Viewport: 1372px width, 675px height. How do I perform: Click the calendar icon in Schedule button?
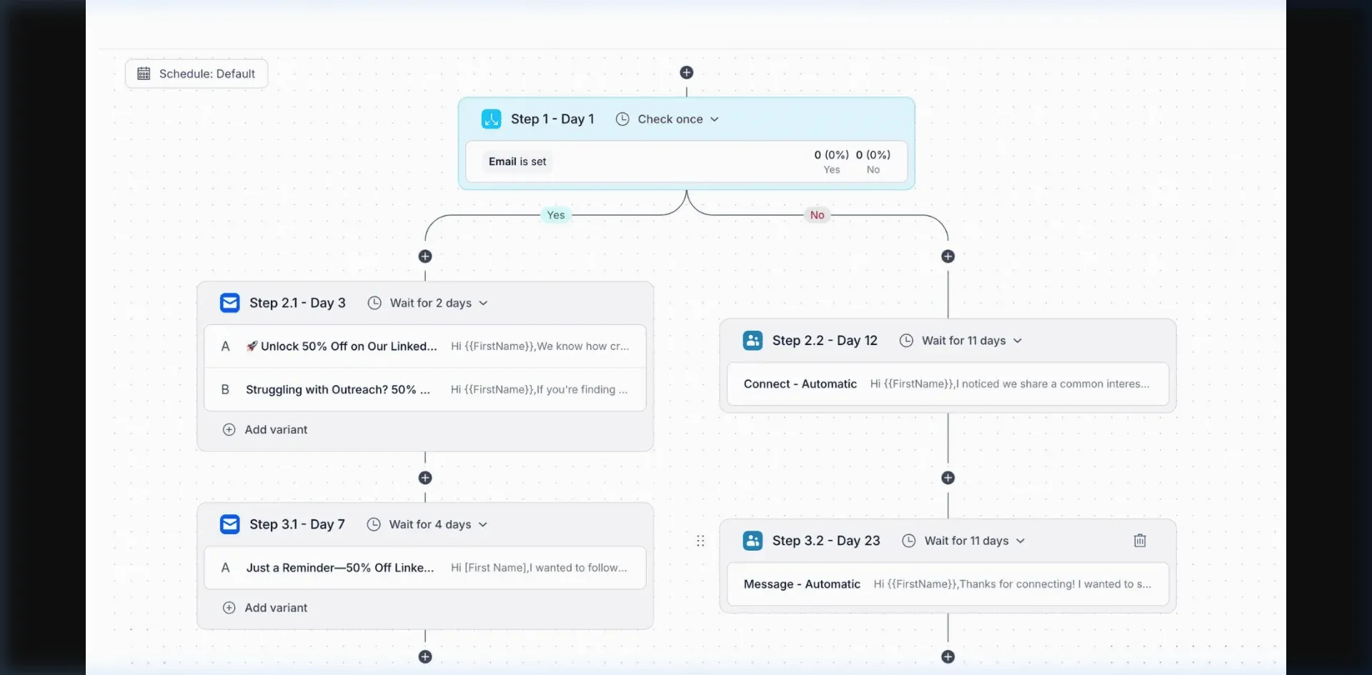(x=144, y=74)
